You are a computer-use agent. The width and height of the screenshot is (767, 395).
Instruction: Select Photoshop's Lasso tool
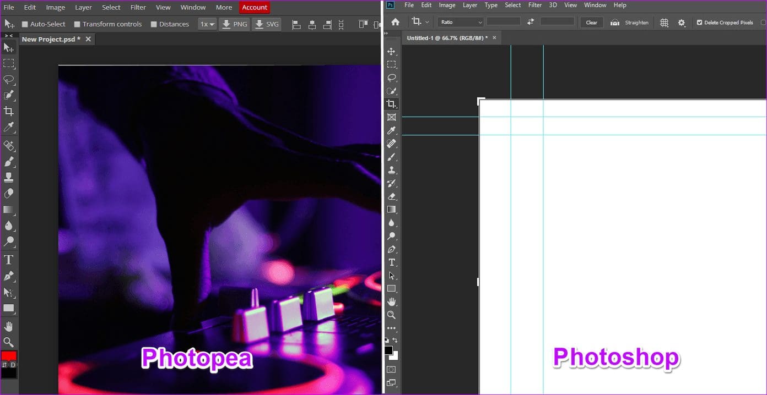[391, 78]
